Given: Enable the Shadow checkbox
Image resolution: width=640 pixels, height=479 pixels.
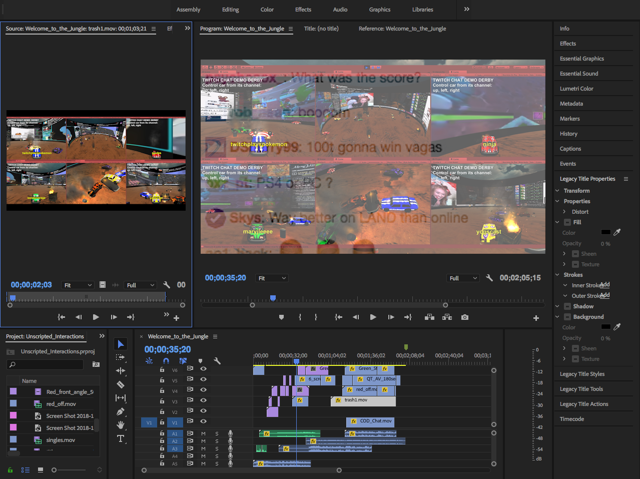Looking at the screenshot, I should pos(567,306).
